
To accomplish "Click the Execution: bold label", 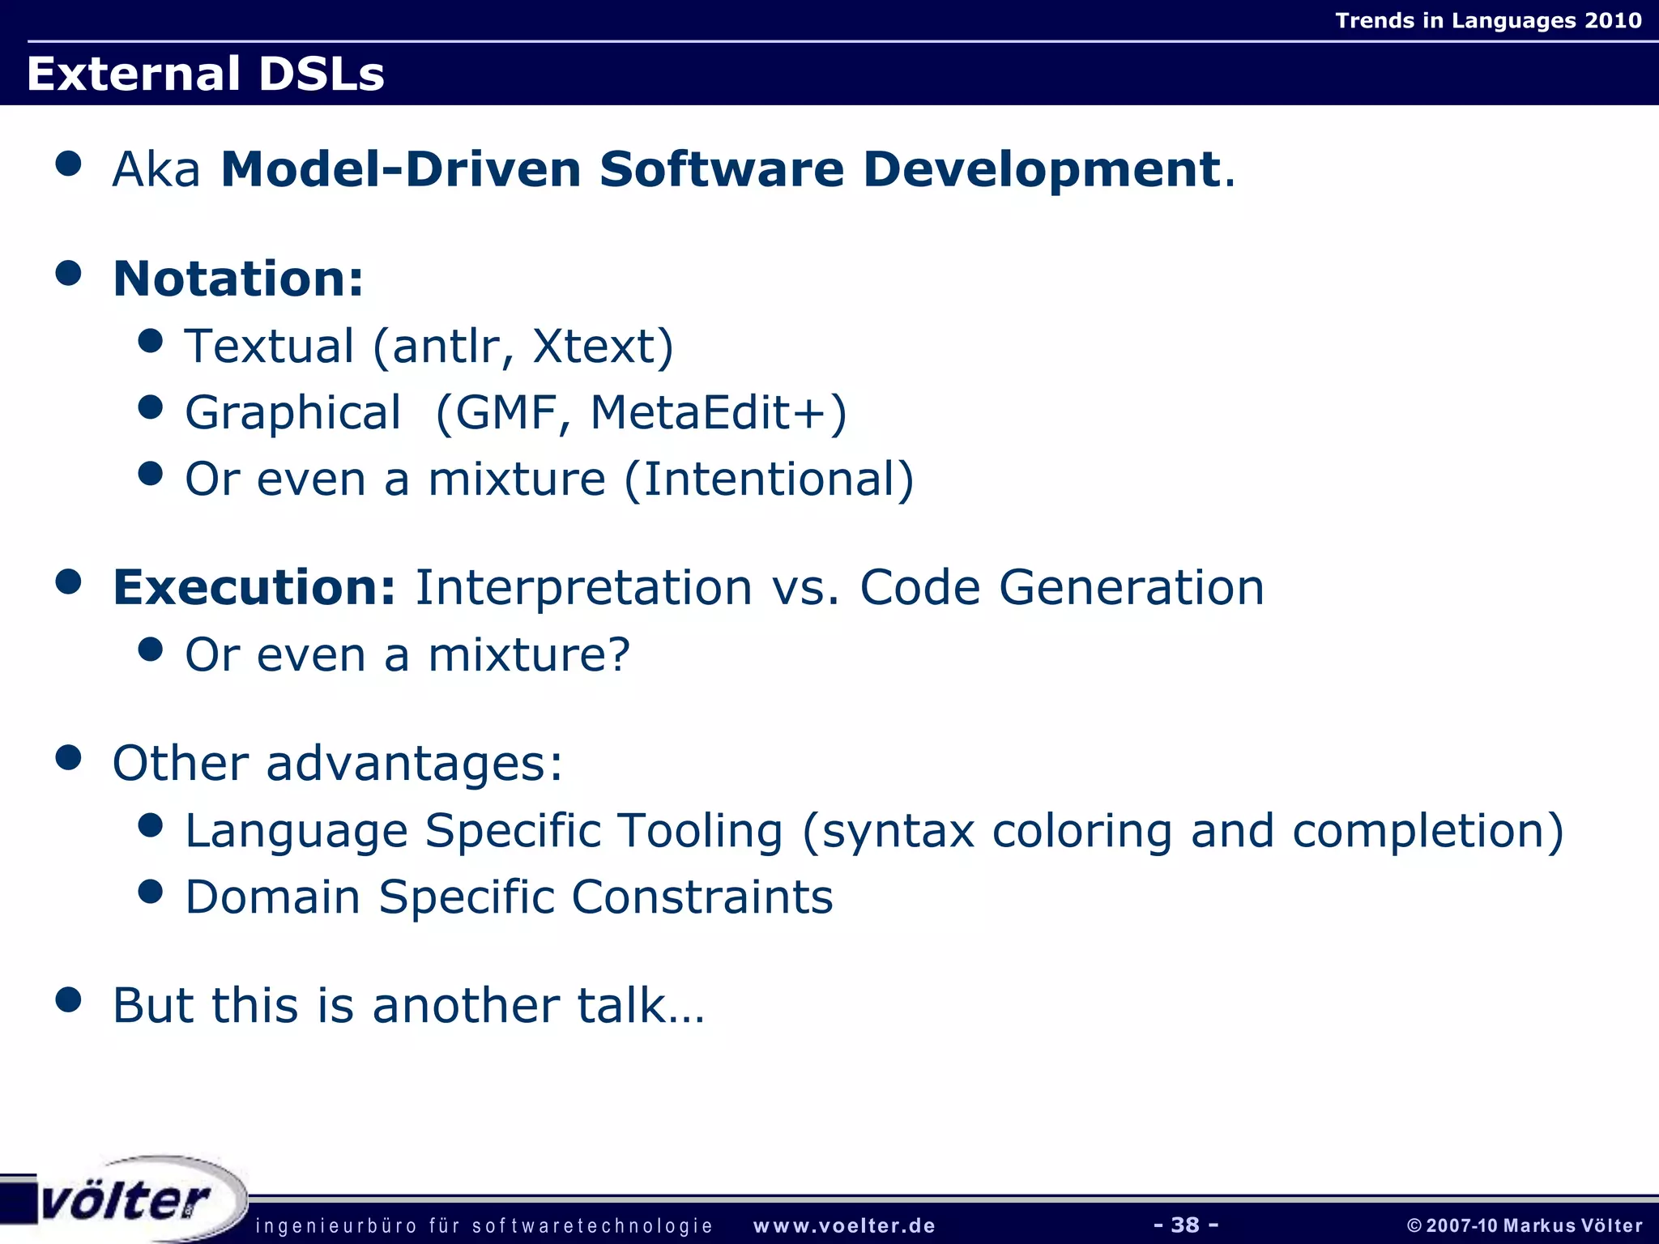I will (x=254, y=587).
